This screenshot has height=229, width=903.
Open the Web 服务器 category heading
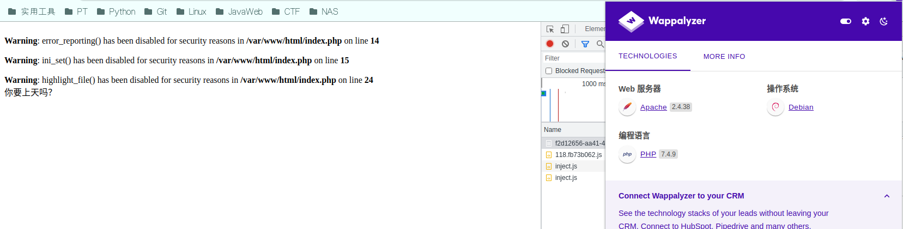point(640,89)
